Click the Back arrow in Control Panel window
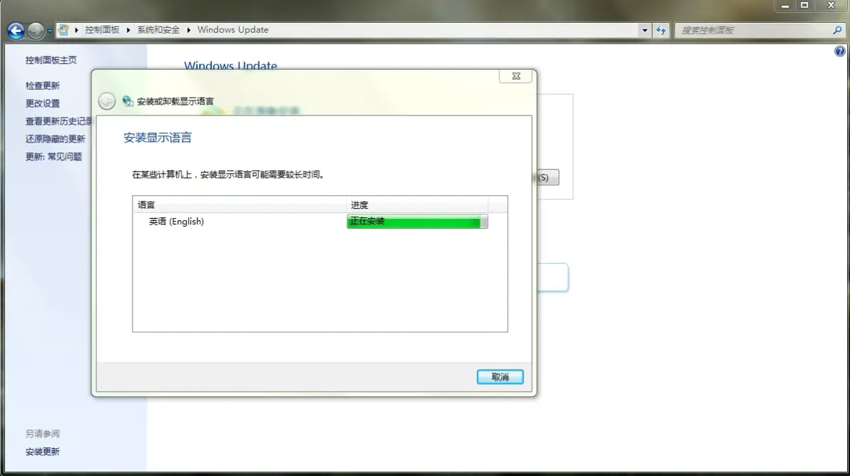The width and height of the screenshot is (850, 476). [x=16, y=31]
